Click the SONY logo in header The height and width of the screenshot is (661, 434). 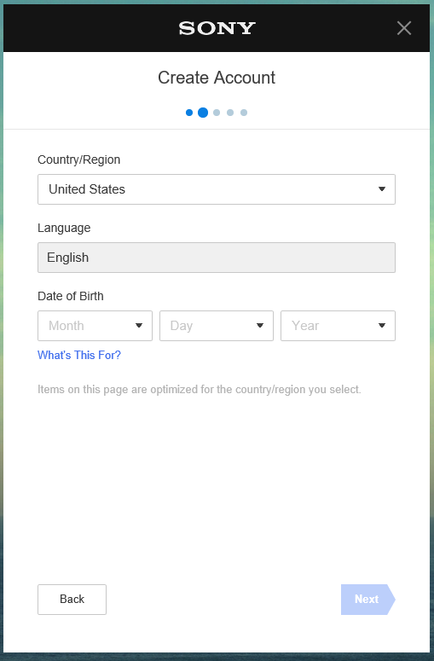tap(217, 28)
